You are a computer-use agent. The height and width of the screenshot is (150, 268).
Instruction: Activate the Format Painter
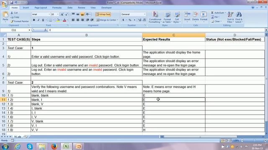point(20,21)
